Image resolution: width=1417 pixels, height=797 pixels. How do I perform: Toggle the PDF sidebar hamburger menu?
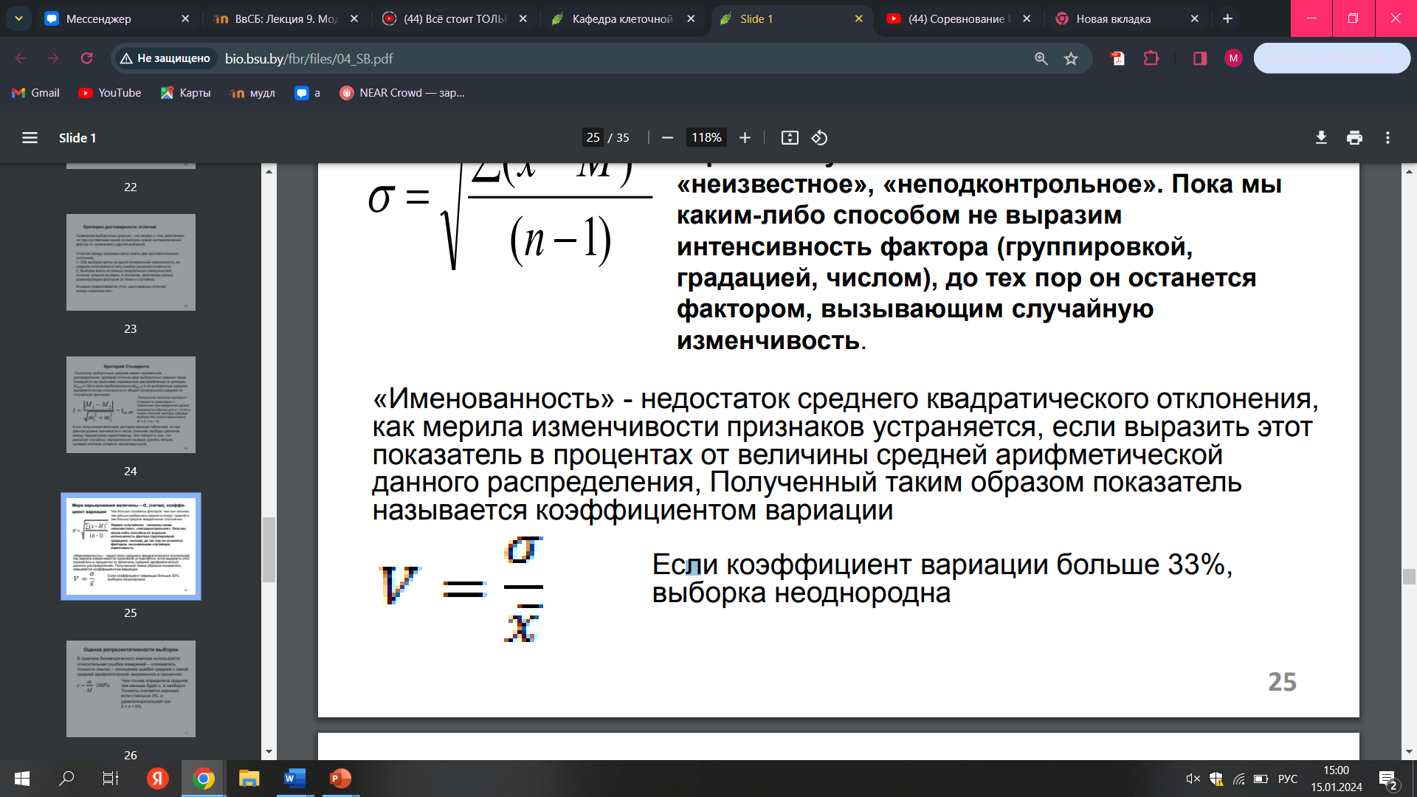click(30, 138)
